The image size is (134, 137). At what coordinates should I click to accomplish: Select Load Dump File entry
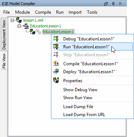(x=78, y=107)
